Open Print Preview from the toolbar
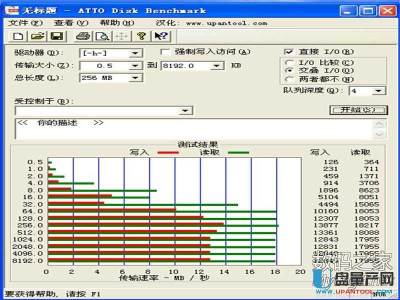The width and height of the screenshot is (400, 300). click(x=102, y=36)
